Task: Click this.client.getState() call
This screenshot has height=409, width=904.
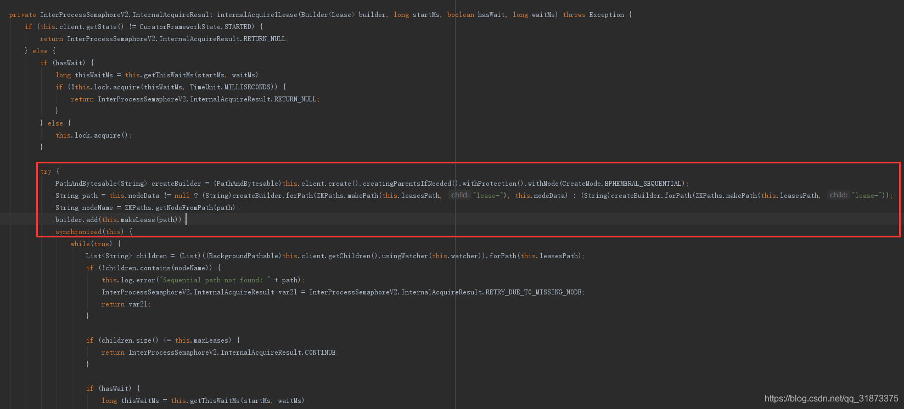Action: click(x=82, y=27)
